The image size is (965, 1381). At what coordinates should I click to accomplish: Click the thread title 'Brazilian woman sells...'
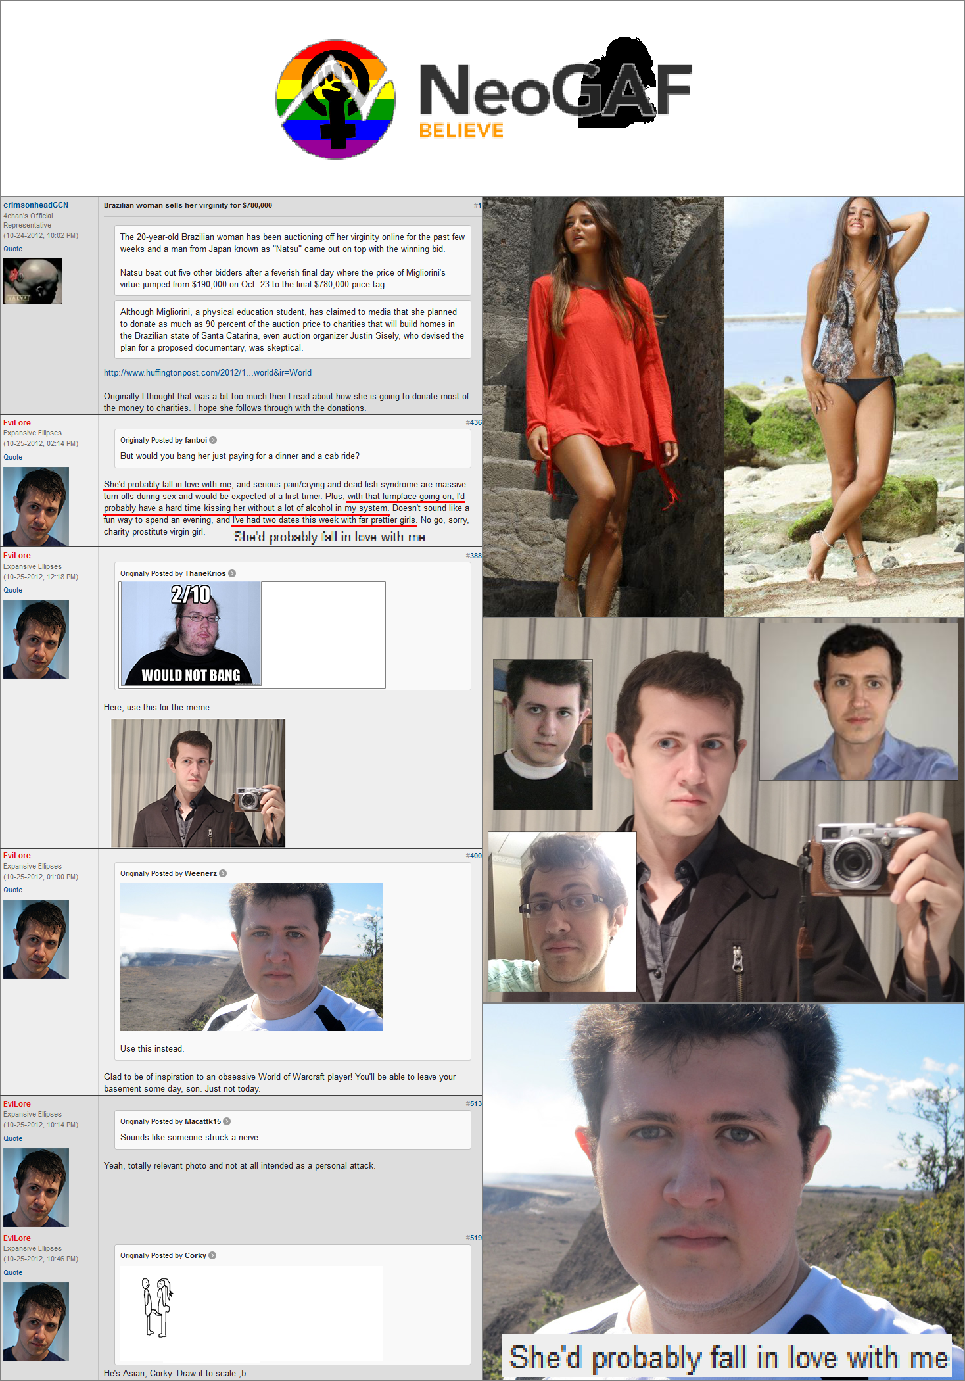click(x=187, y=205)
